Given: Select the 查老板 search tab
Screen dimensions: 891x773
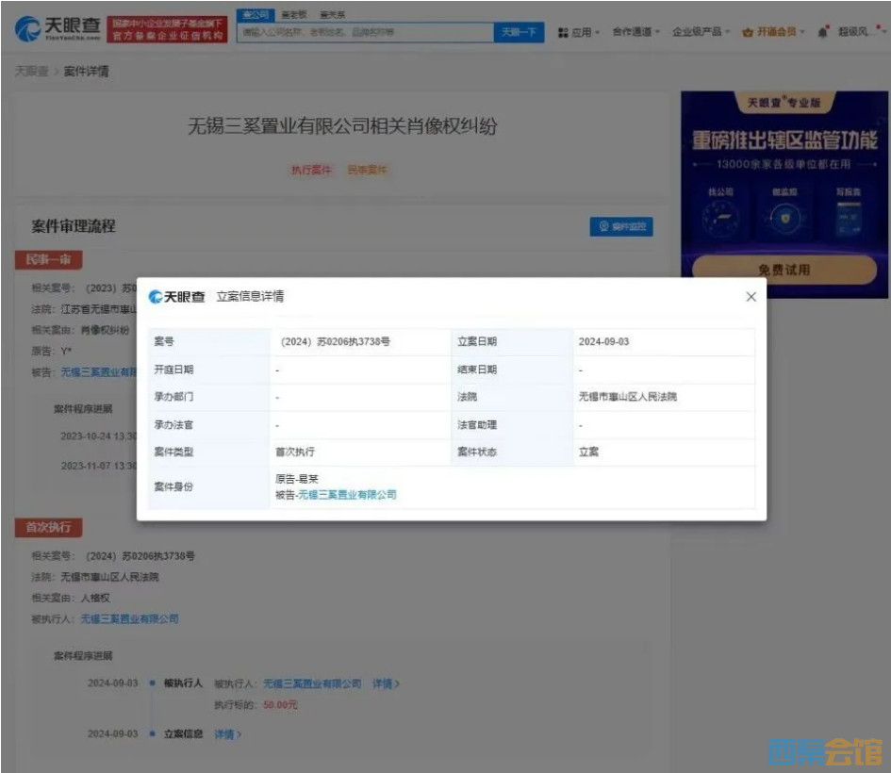Looking at the screenshot, I should click(294, 15).
